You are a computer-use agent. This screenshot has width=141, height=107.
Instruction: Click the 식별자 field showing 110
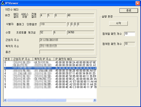[x=53, y=24]
